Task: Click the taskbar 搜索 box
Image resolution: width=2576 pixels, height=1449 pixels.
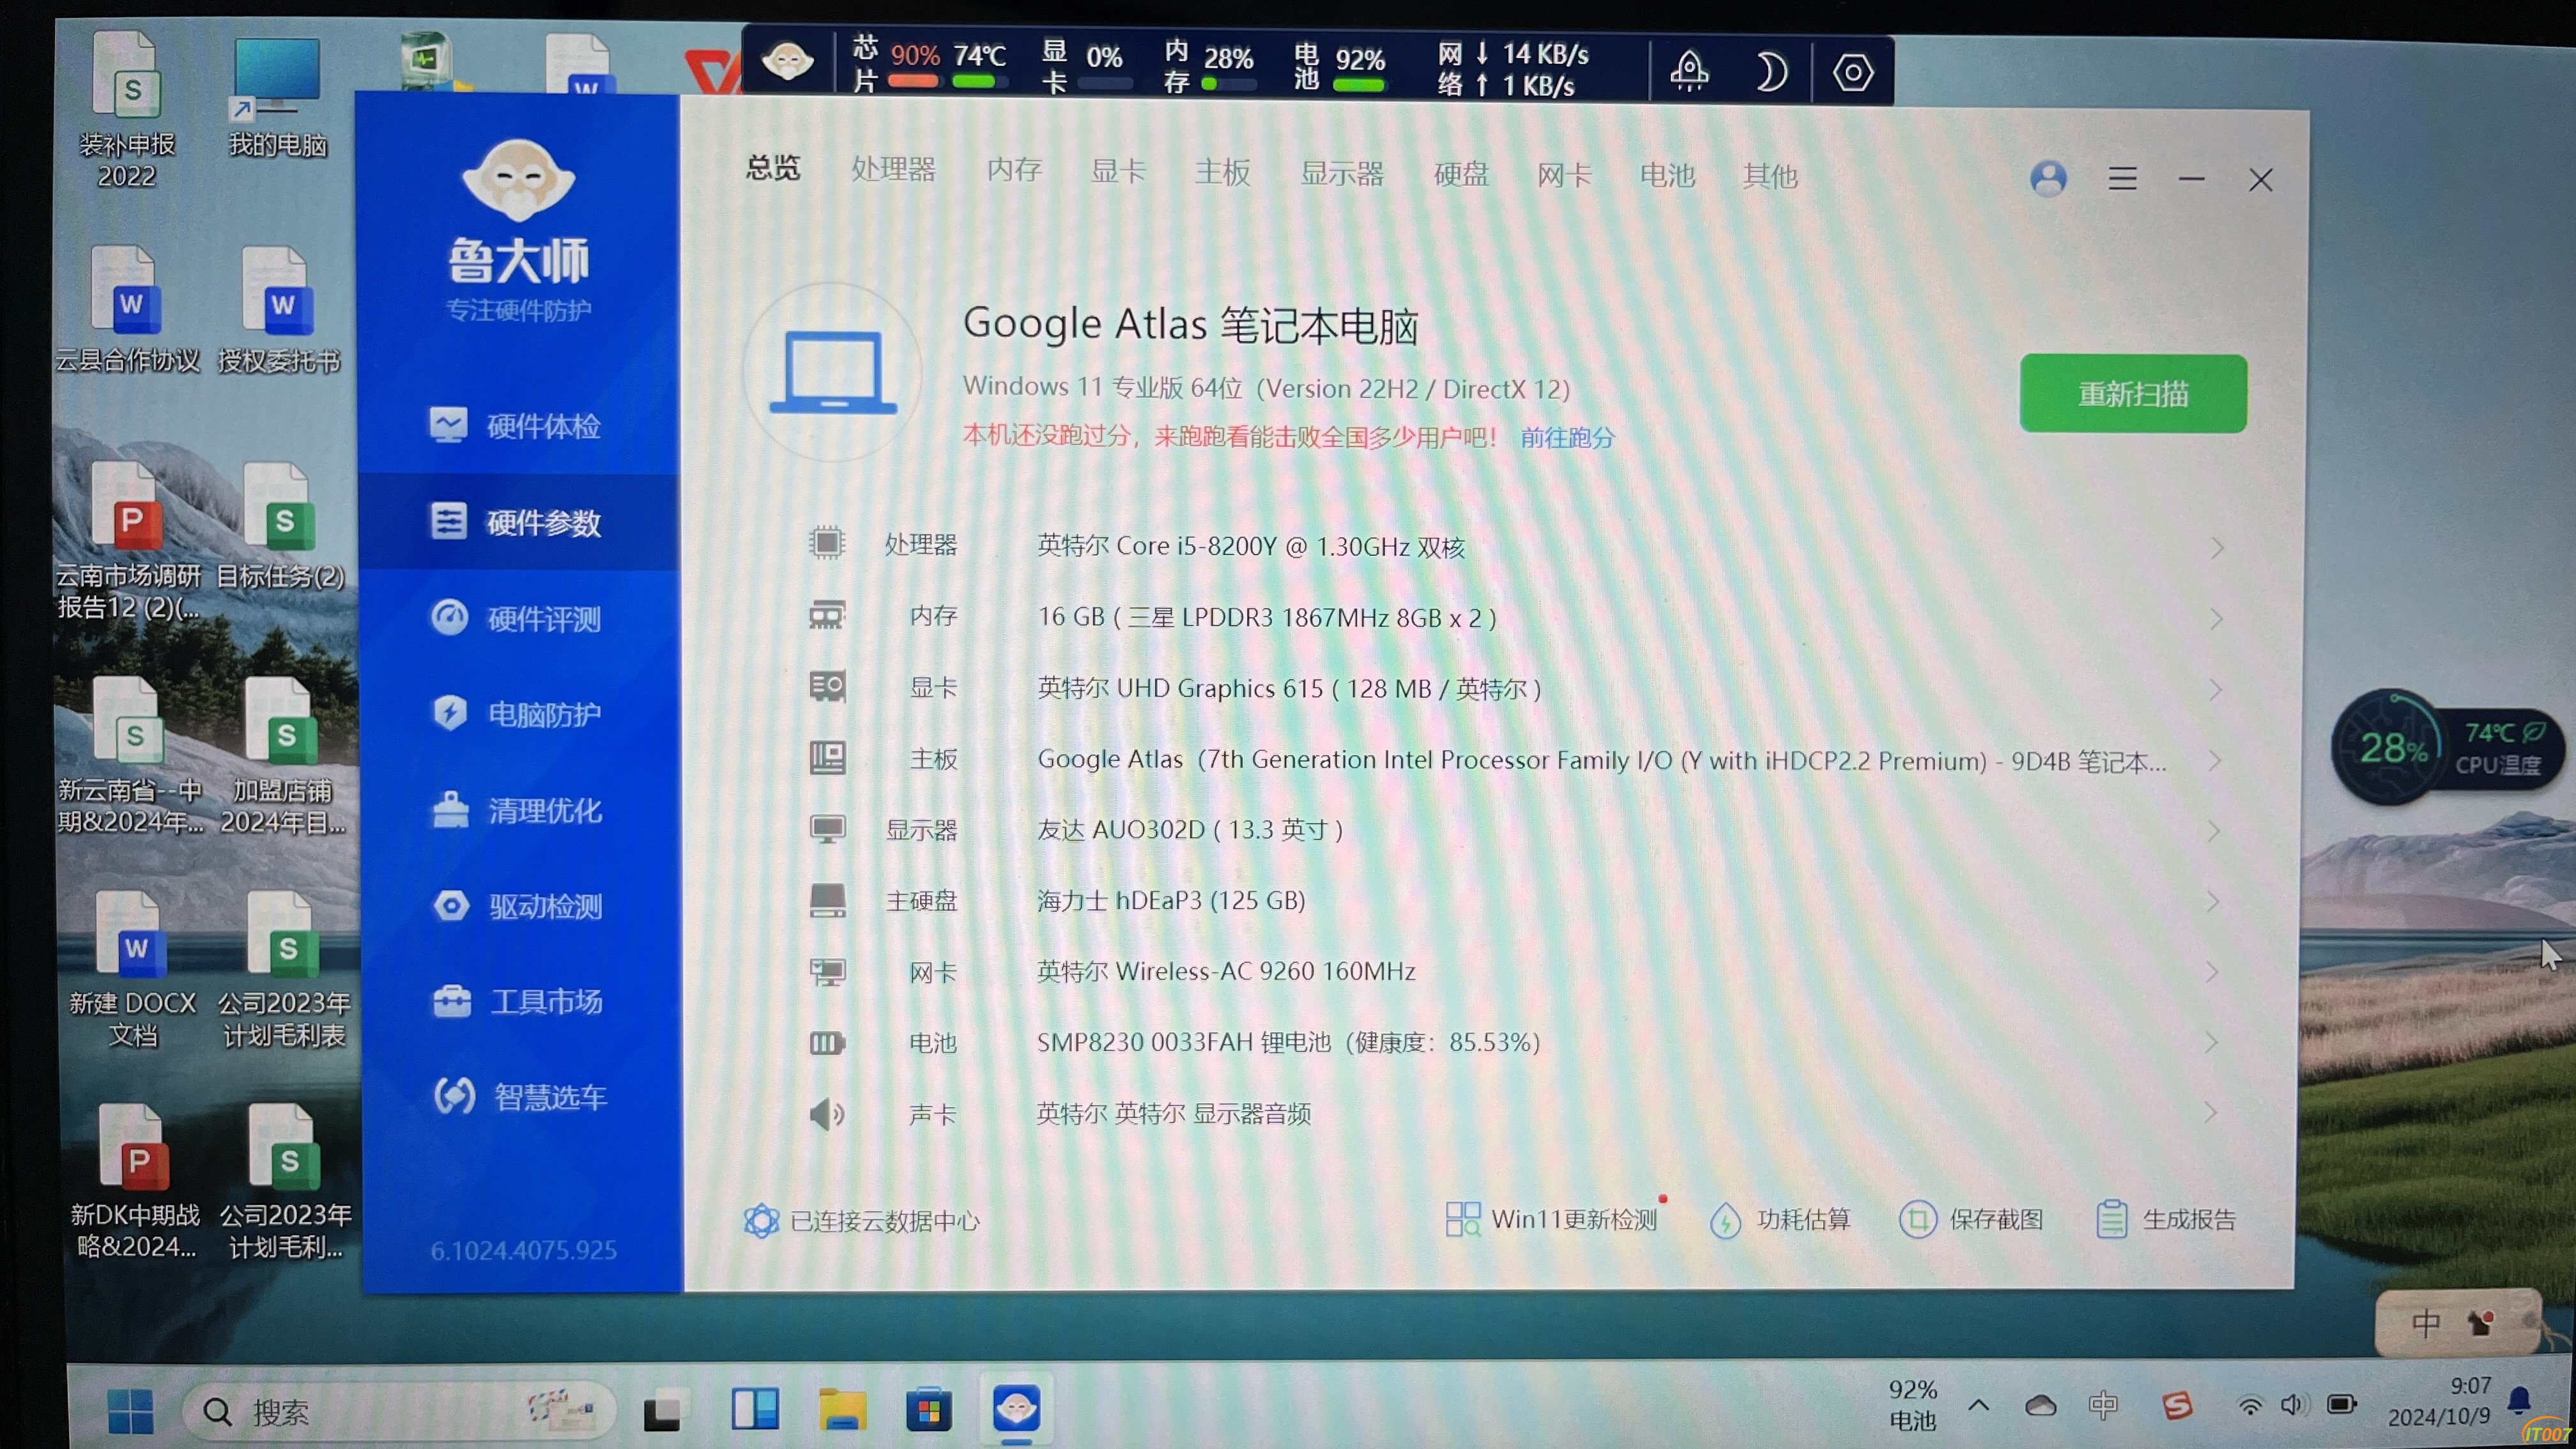Action: [x=398, y=1411]
